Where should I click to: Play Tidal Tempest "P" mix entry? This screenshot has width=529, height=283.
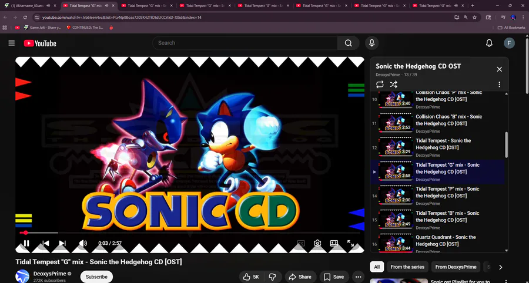[437, 196]
